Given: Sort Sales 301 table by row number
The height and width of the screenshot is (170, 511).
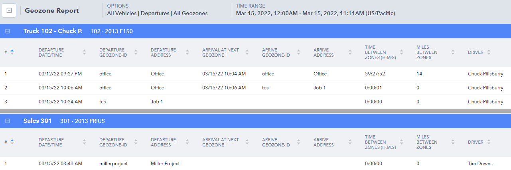Looking at the screenshot, I should coord(12,142).
